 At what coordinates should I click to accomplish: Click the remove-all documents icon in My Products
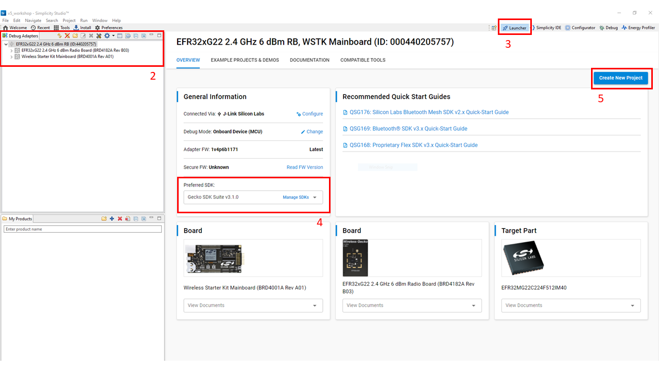[x=128, y=219]
